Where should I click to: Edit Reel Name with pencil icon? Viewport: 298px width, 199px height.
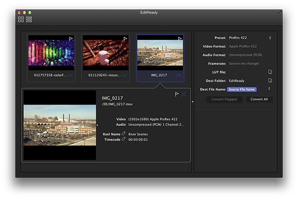[x=124, y=134]
